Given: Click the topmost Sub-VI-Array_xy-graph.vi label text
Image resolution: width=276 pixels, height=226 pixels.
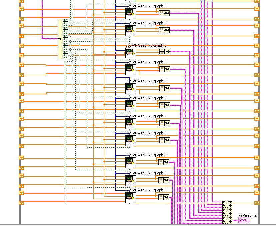Looking at the screenshot, I should click(x=146, y=6).
